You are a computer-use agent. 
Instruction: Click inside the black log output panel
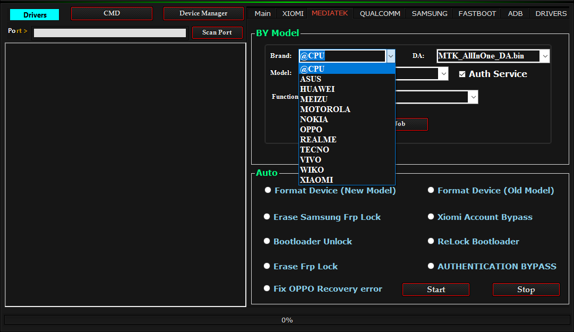(125, 175)
